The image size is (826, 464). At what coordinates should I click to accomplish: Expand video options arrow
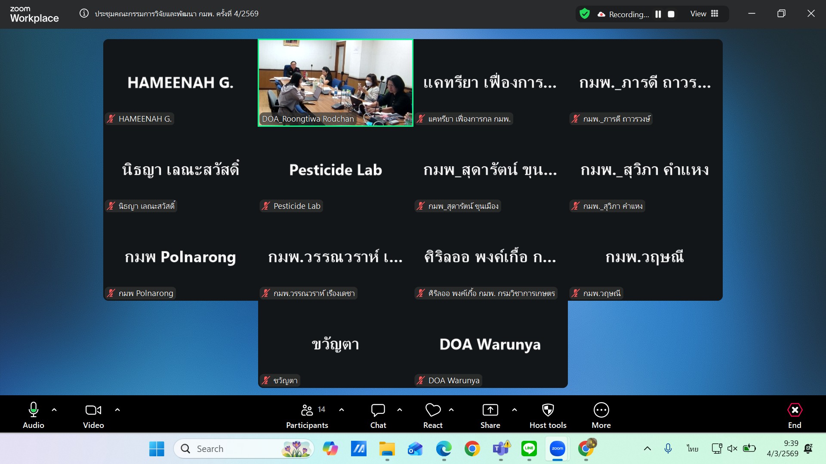tap(117, 410)
